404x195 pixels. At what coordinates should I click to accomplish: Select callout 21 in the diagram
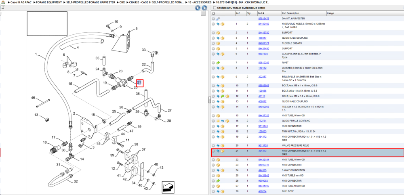point(139,82)
